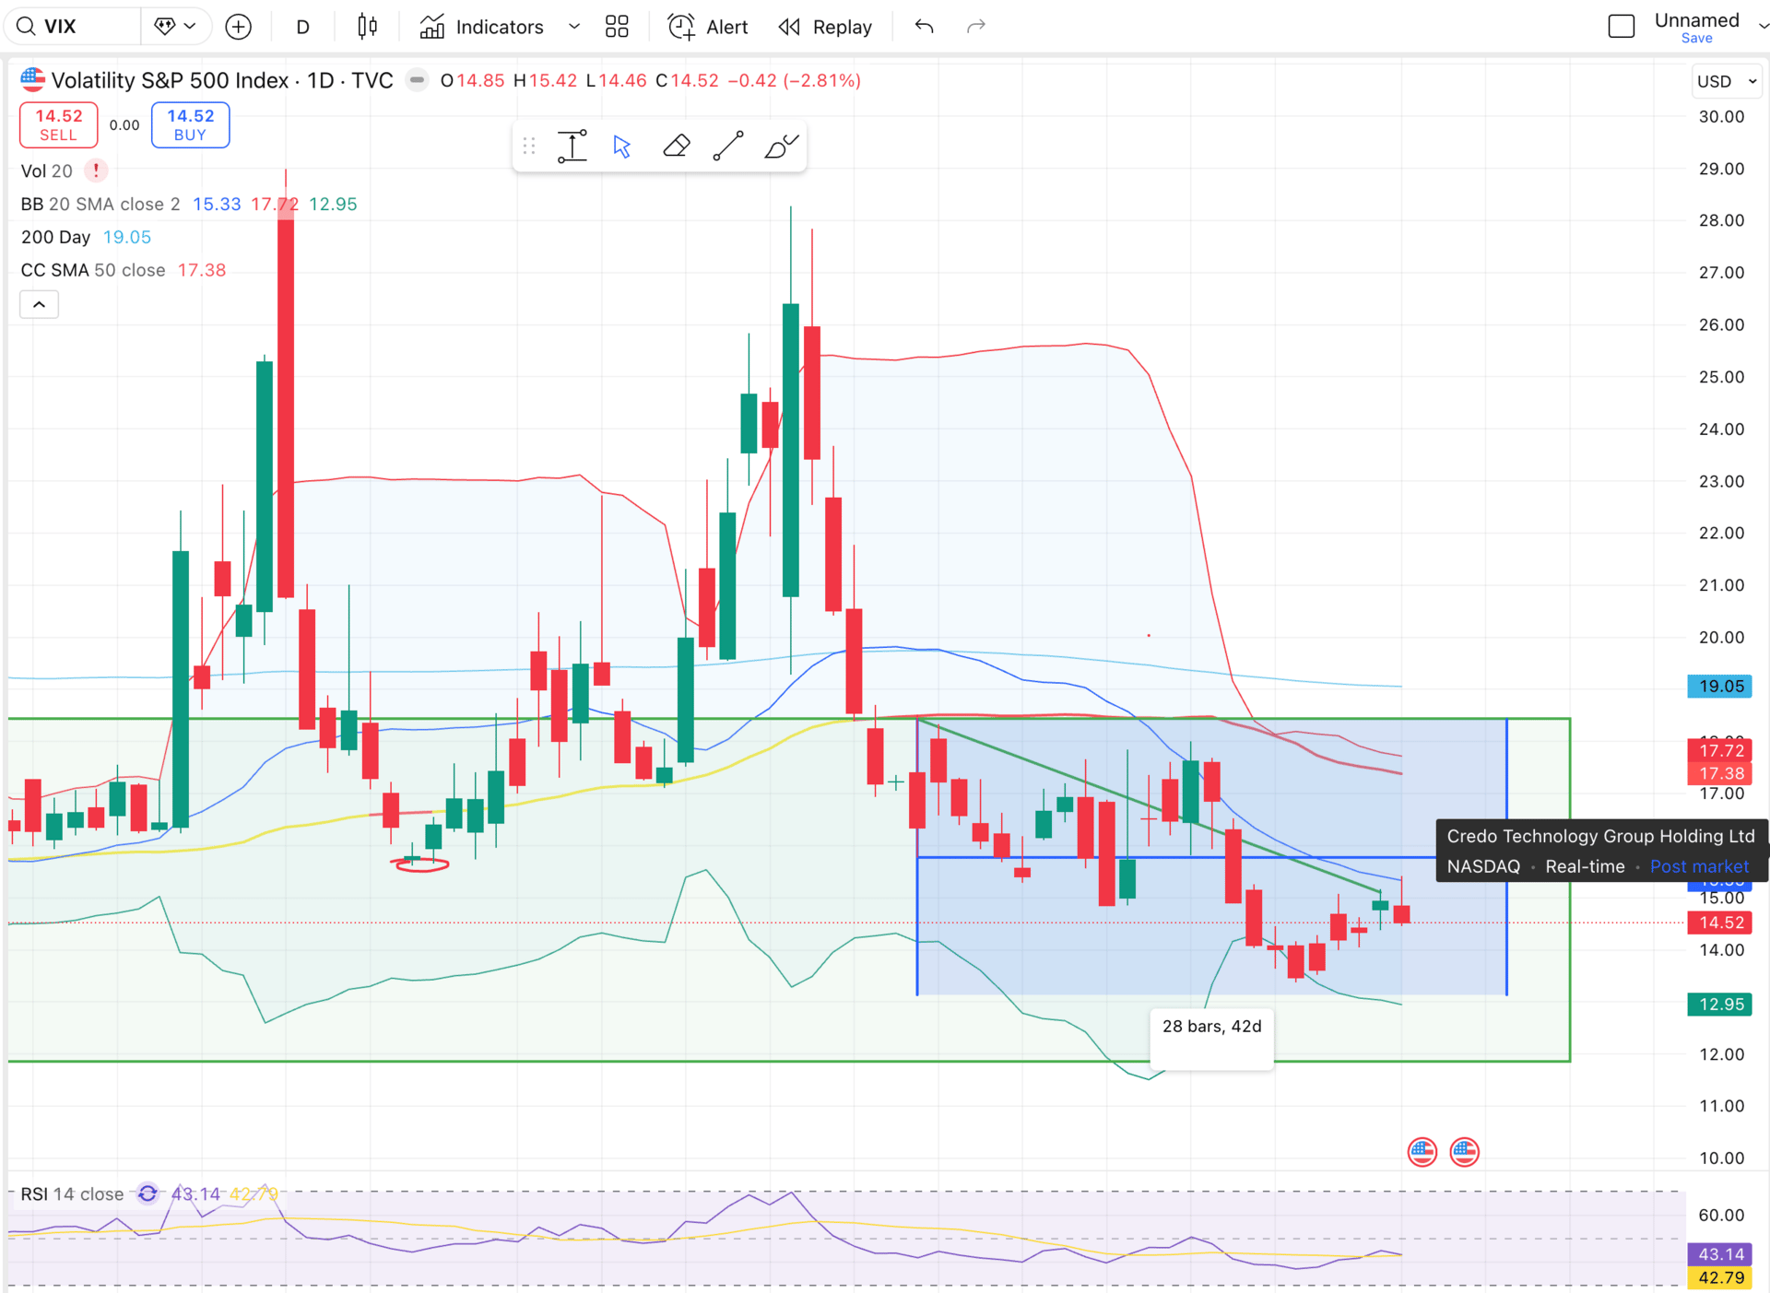Toggle market status pill next to TVC
This screenshot has width=1770, height=1293.
(x=418, y=80)
